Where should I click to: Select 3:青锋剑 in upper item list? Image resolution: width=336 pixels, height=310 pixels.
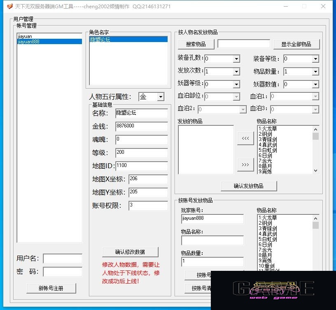click(x=268, y=139)
